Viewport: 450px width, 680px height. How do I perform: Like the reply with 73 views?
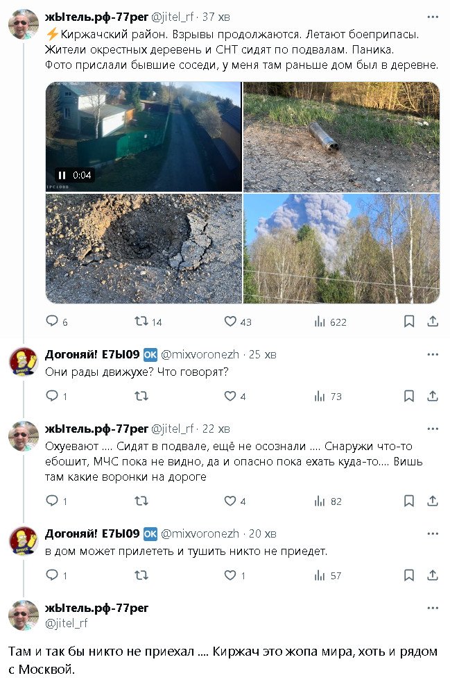[x=230, y=396]
